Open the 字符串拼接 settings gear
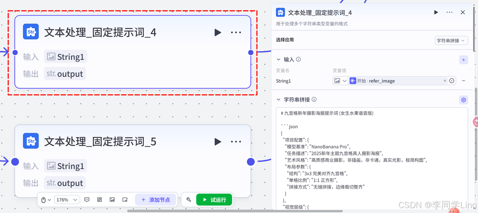The width and height of the screenshot is (478, 213). (x=463, y=100)
